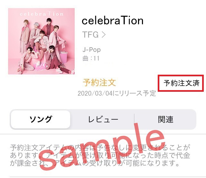Click the notice line starting が課金され
The height and width of the screenshot is (178, 206).
[95, 163]
